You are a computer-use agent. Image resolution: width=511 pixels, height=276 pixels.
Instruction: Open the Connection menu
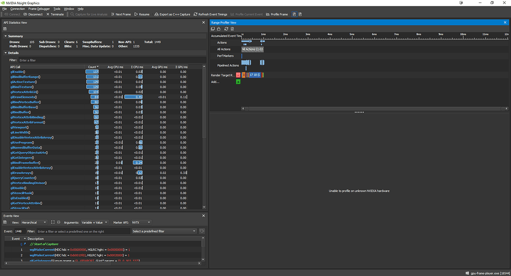pyautogui.click(x=17, y=9)
